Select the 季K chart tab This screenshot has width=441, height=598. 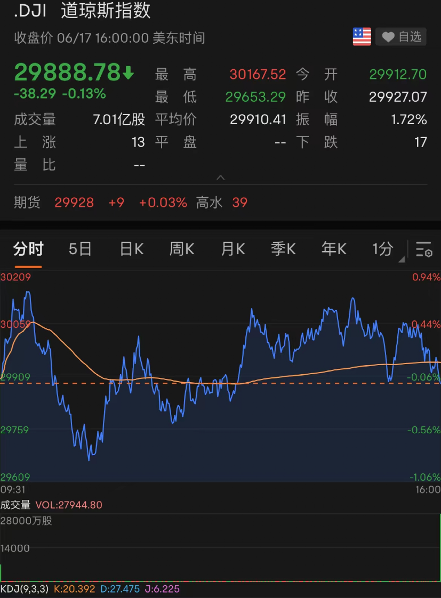pyautogui.click(x=284, y=249)
